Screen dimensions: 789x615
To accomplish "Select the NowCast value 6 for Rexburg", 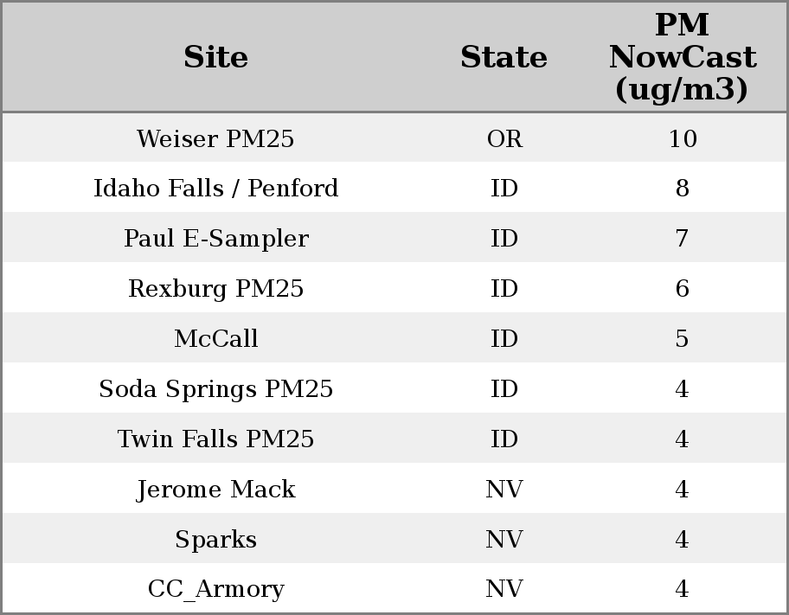I will click(x=682, y=289).
